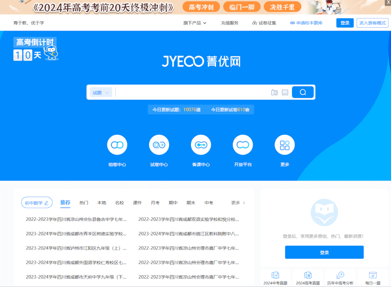Open 2023-2024学年四川省泸州市江阳区九年级 paper

pos(76,248)
